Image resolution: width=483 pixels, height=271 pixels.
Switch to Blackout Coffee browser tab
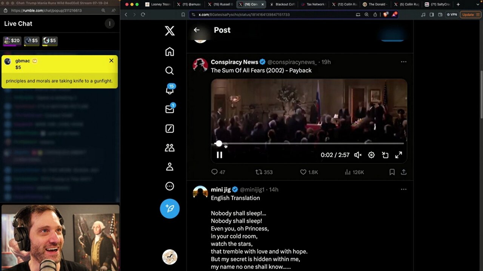pyautogui.click(x=283, y=5)
